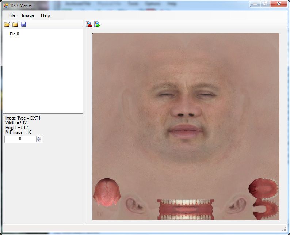Open the Help menu

click(x=45, y=15)
